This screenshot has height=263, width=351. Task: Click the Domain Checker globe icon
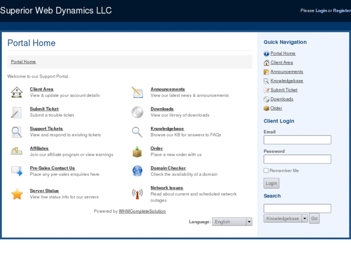coord(138,171)
